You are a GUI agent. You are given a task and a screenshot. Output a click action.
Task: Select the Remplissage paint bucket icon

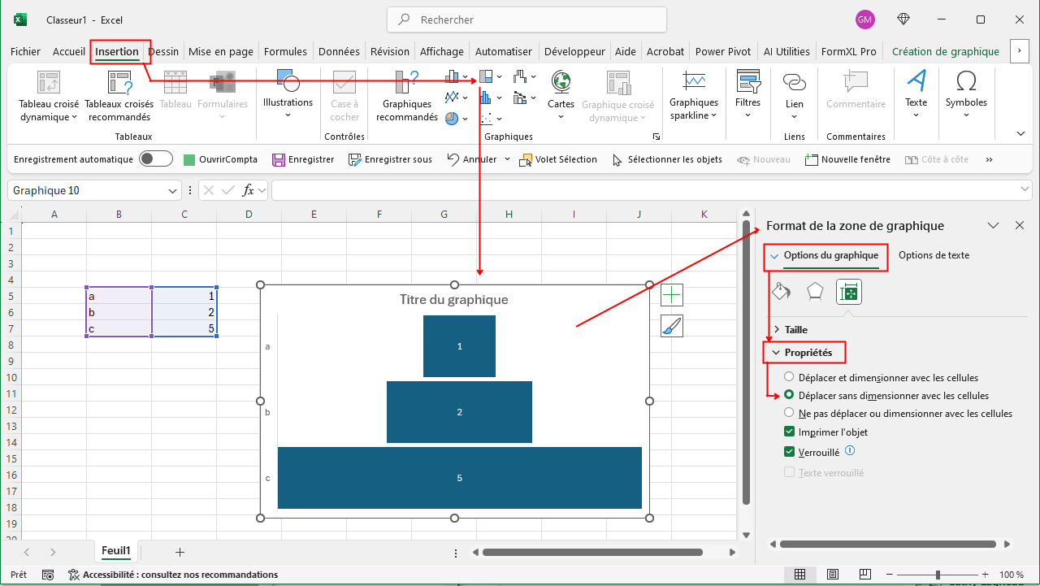(781, 292)
